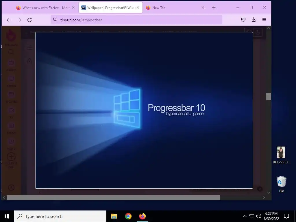
Task: Open dimmed Movies icon in Fandom sidebar
Action: (x=11, y=95)
